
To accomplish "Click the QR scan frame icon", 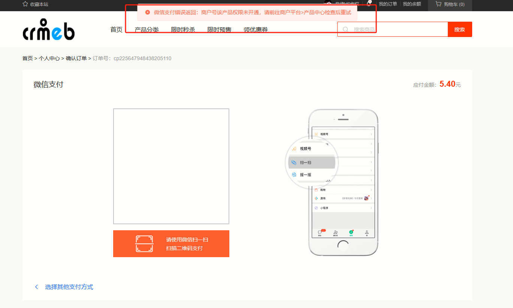I will click(144, 244).
